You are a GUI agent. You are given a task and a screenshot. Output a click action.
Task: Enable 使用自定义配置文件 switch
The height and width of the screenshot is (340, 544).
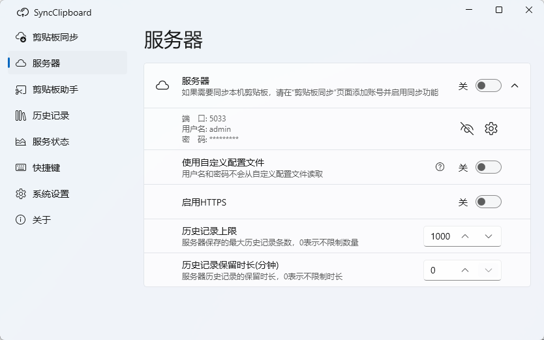(x=488, y=167)
